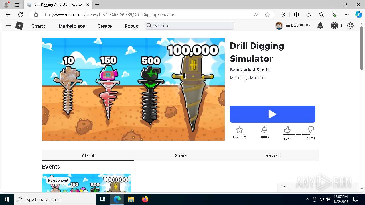
Task: Open Browser essentials heart icon
Action: pyautogui.click(x=334, y=15)
